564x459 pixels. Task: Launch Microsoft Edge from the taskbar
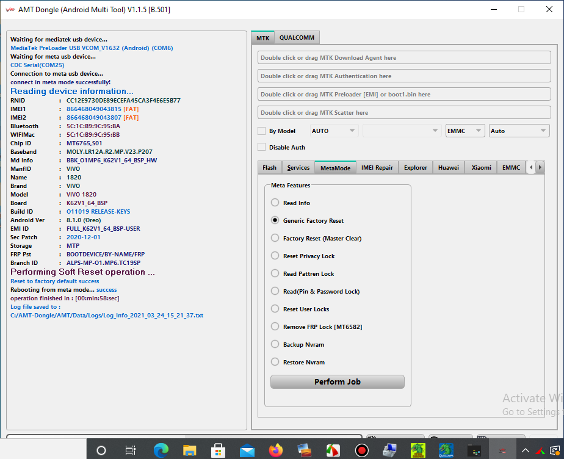(x=161, y=450)
